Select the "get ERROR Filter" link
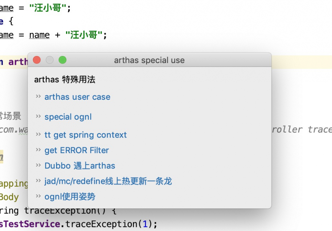 77,150
